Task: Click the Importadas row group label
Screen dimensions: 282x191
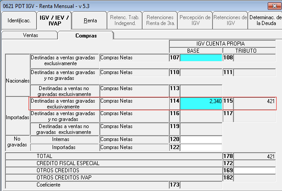Action: coord(17,117)
